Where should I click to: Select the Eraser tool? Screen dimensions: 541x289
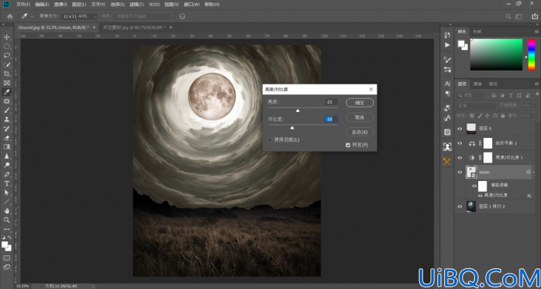point(7,138)
